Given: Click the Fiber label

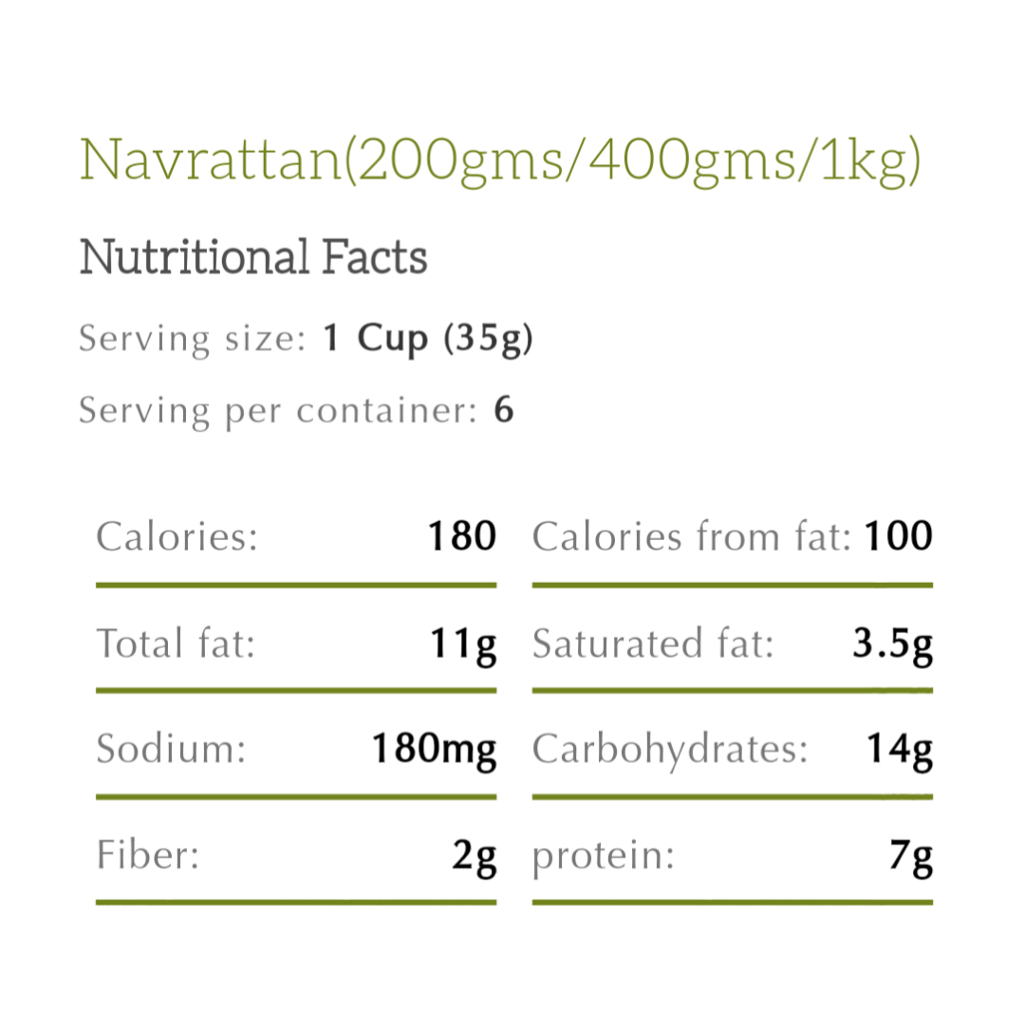Looking at the screenshot, I should click(x=148, y=856).
